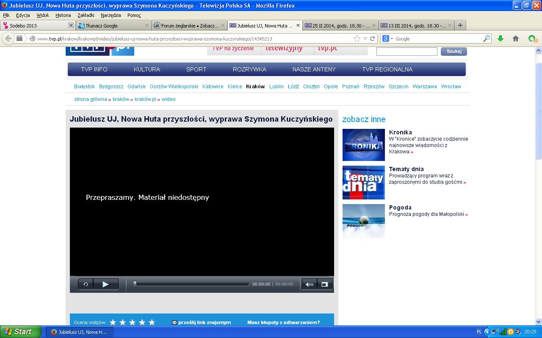The width and height of the screenshot is (542, 338).
Task: Click the Szukaj button
Action: coord(454,51)
